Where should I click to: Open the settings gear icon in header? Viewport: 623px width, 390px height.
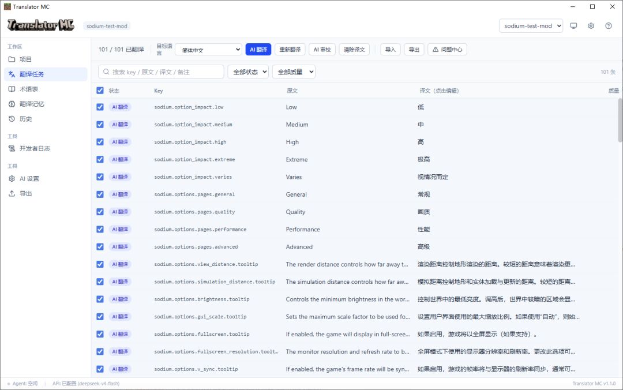click(x=591, y=26)
